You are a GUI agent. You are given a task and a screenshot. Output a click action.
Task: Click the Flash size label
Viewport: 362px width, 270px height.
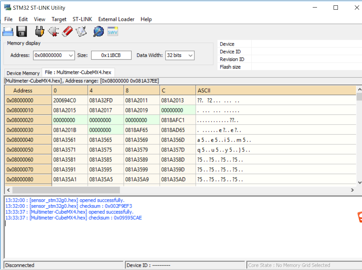pyautogui.click(x=230, y=67)
